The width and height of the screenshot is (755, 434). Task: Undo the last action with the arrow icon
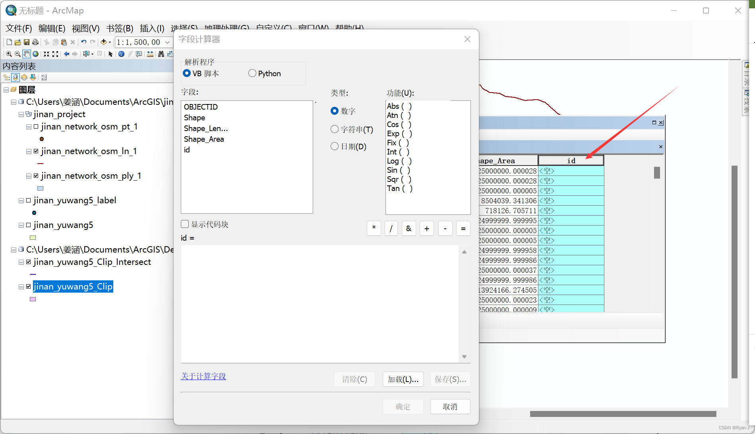83,42
